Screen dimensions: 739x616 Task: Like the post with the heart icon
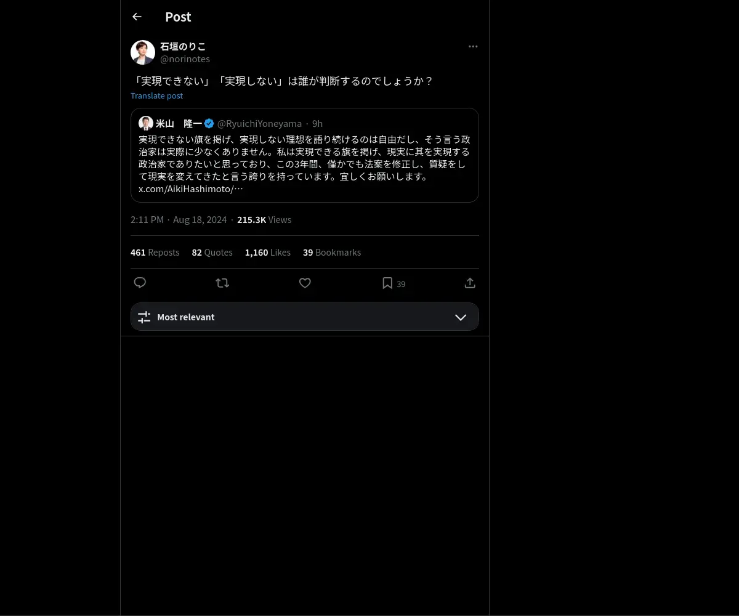(305, 283)
